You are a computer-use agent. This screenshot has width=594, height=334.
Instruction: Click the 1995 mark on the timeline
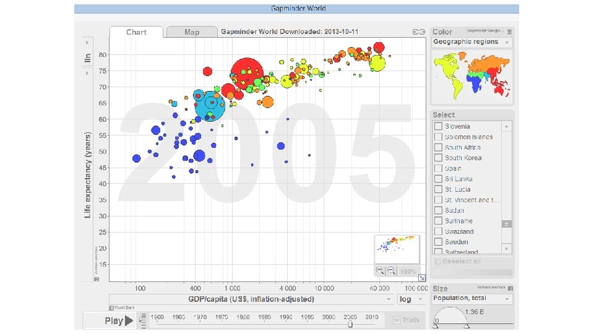pyautogui.click(x=308, y=317)
